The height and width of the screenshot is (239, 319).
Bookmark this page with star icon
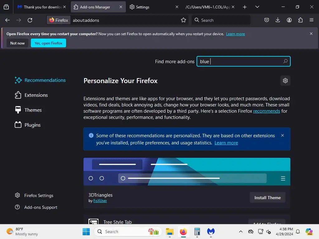click(183, 20)
